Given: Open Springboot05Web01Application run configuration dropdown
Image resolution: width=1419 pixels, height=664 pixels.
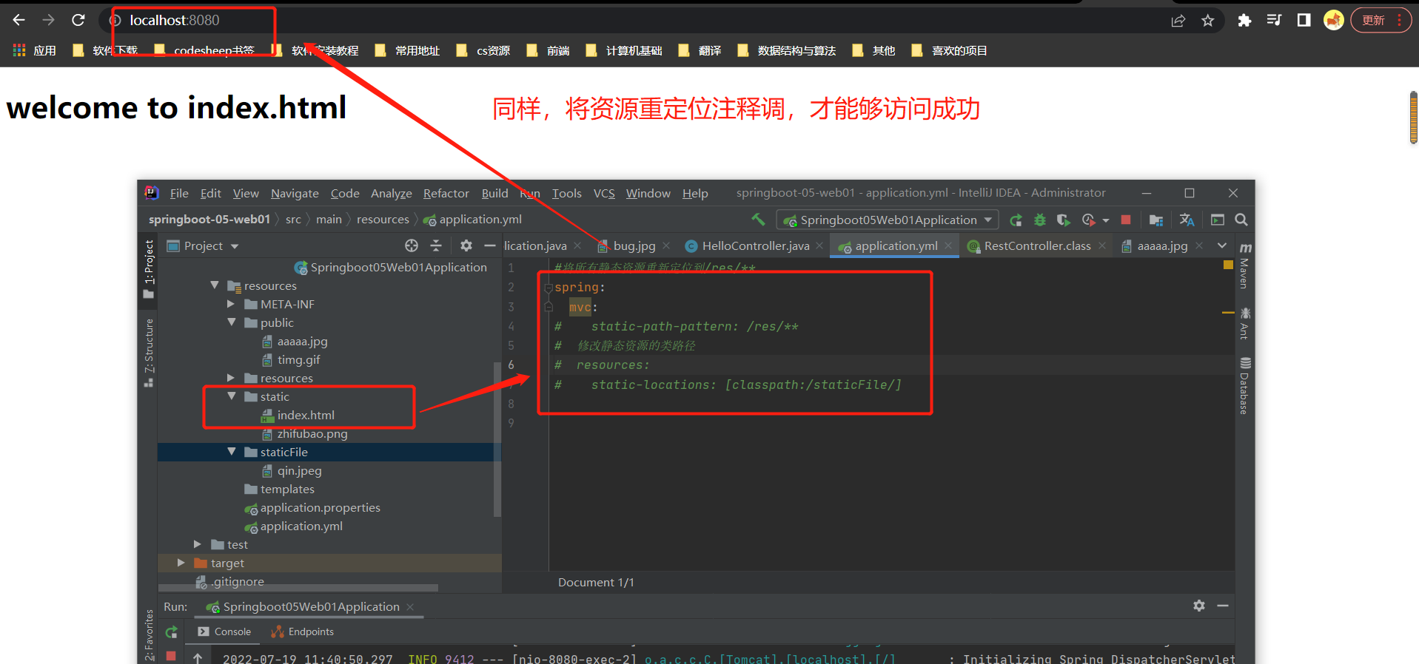Looking at the screenshot, I should pos(888,220).
